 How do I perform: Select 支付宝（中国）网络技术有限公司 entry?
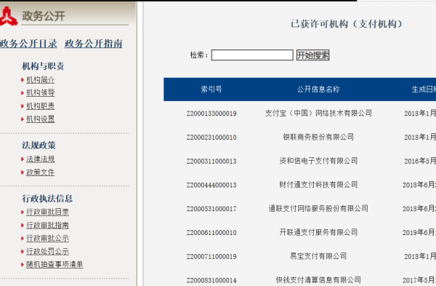tap(318, 114)
